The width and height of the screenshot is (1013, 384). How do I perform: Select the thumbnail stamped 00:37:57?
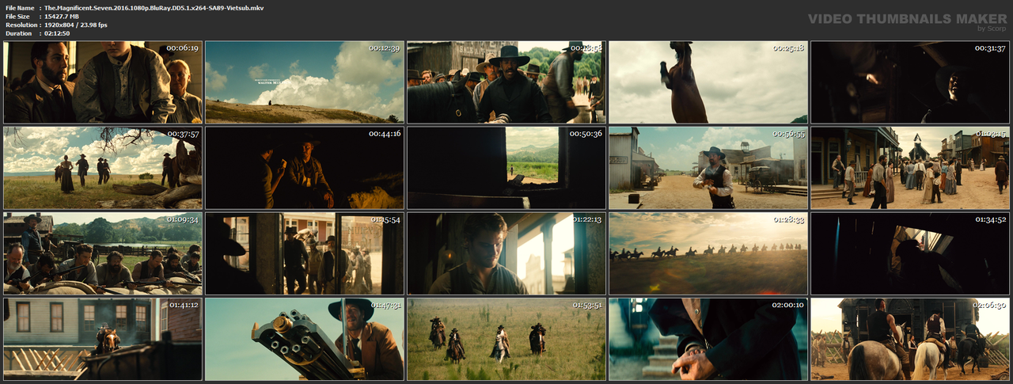103,167
